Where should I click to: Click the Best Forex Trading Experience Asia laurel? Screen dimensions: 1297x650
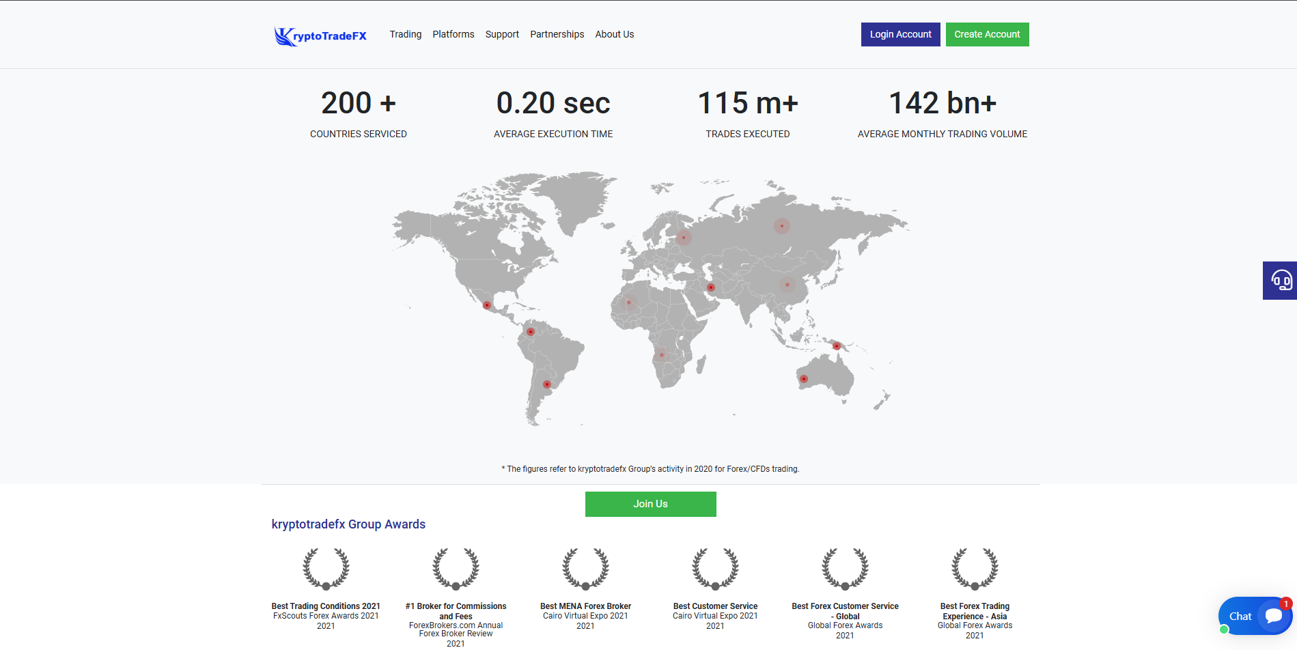975,569
